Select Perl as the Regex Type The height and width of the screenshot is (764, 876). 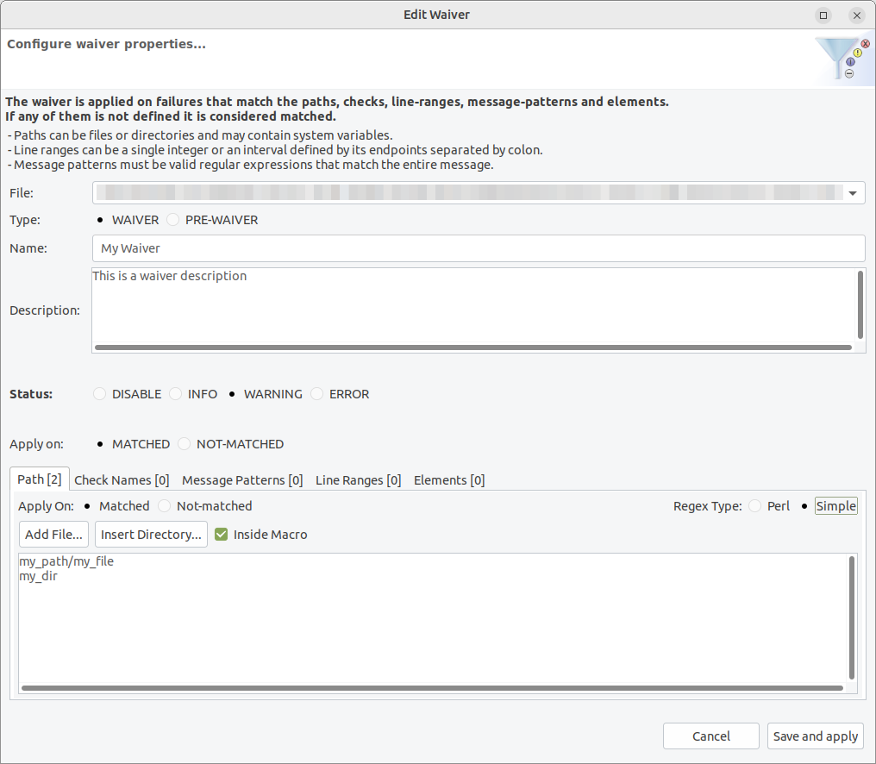[754, 506]
